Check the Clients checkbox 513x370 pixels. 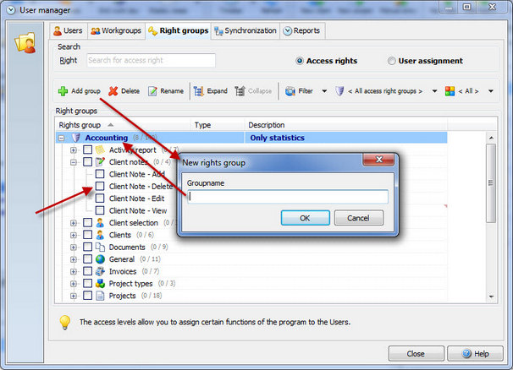[87, 235]
